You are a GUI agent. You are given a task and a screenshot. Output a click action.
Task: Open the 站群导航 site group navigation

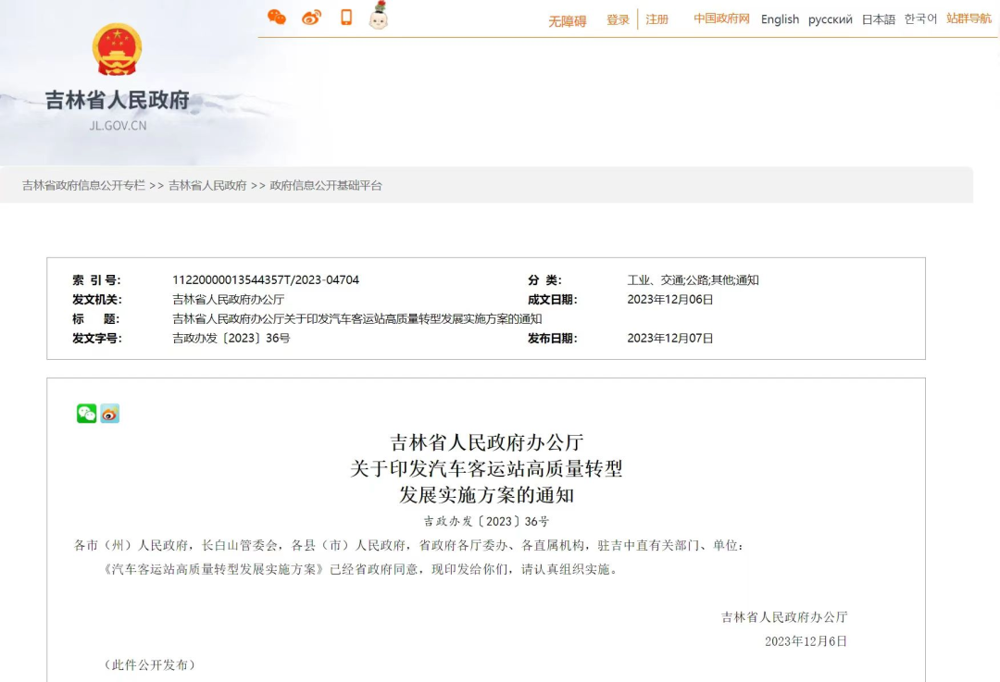click(968, 19)
